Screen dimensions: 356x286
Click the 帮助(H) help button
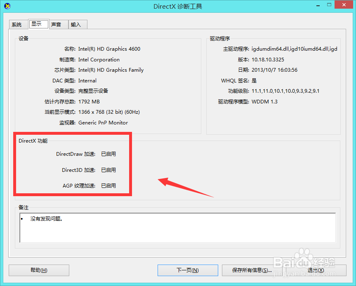click(38, 270)
